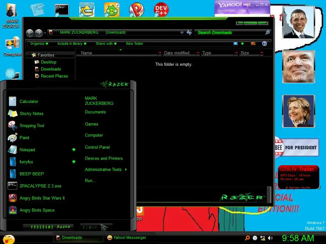Launch Sticky Notes from Start menu

32,113
